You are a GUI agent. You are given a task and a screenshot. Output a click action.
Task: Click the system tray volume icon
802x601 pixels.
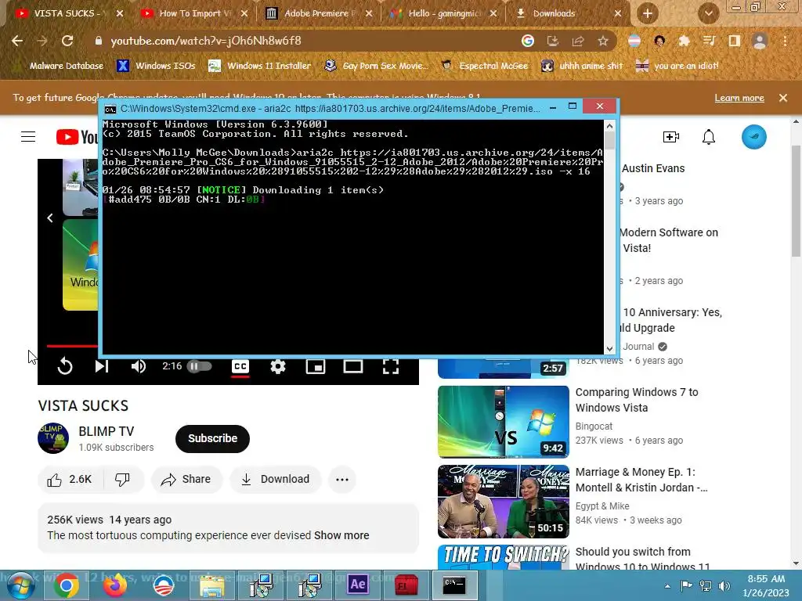(x=724, y=586)
